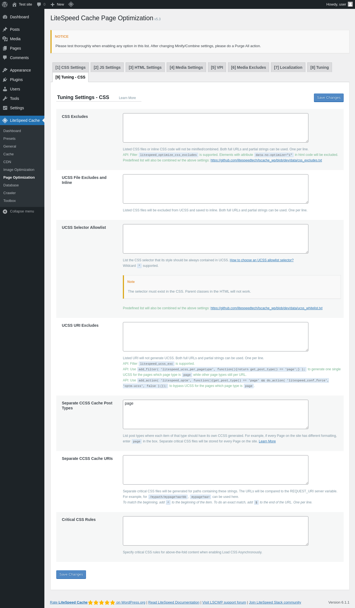Open the New content dropdown
This screenshot has height=608, width=355.
point(57,4)
